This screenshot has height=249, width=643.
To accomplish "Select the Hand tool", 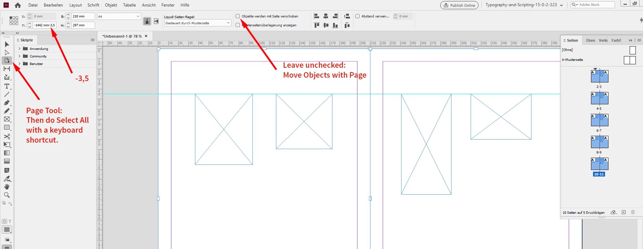I will coord(7,187).
